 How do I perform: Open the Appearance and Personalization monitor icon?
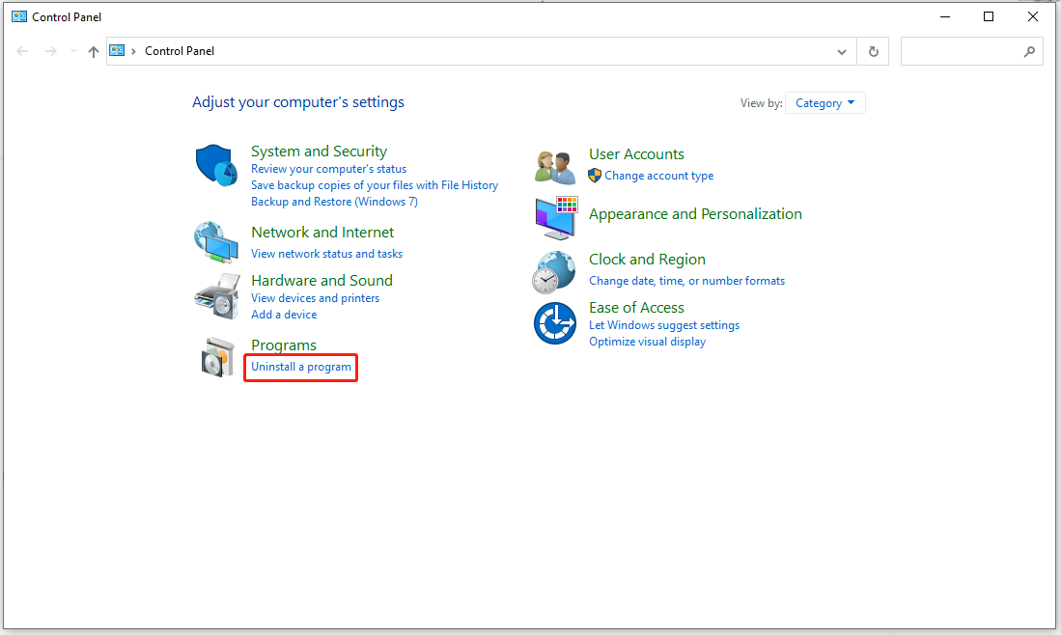coord(555,217)
